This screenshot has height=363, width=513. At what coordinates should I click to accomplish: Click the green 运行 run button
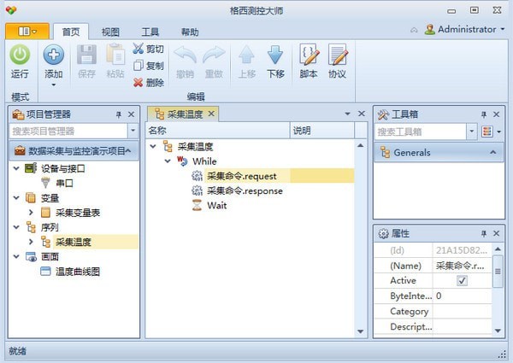coord(20,55)
